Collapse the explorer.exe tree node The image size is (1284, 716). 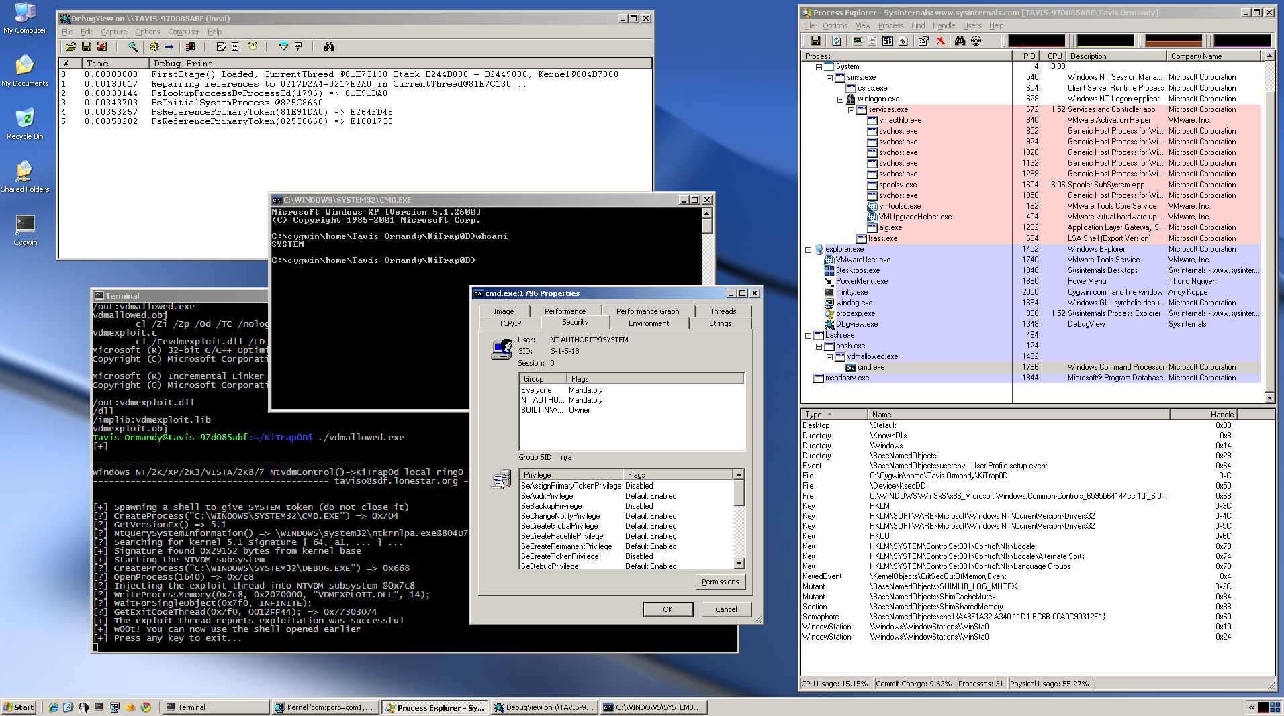(x=808, y=250)
